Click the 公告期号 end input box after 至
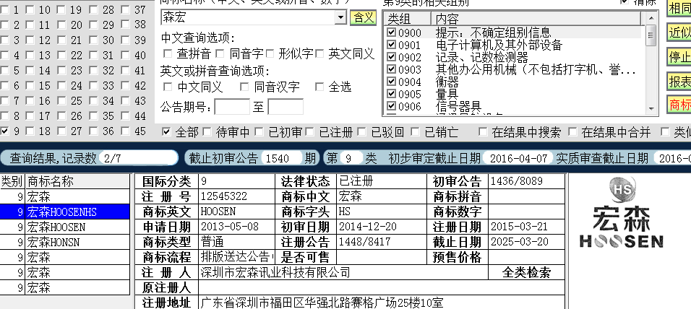The height and width of the screenshot is (309, 691). (x=286, y=107)
